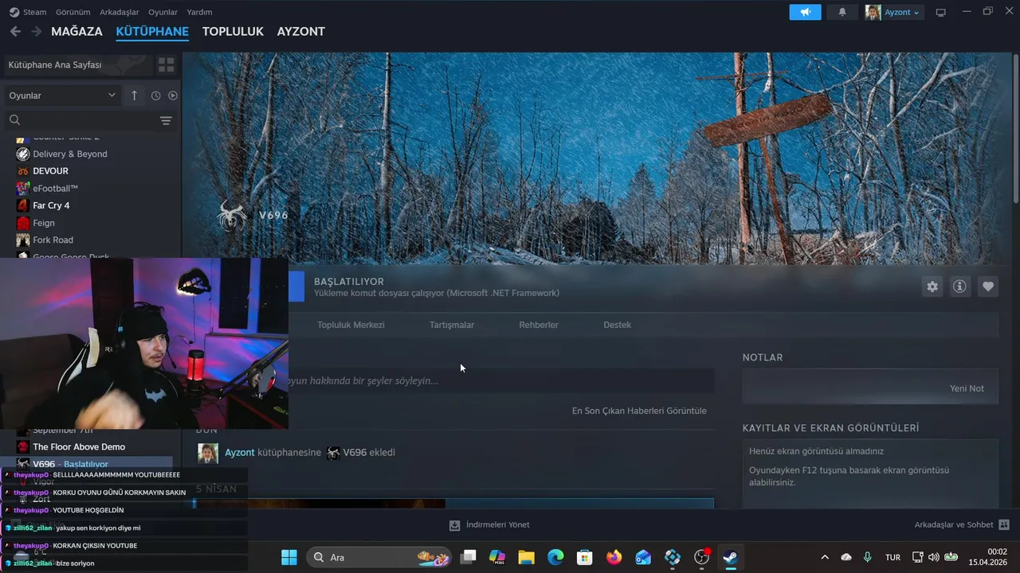Click En Son Çıkan Haberleri Görüntüle
The width and height of the screenshot is (1020, 573).
(x=639, y=411)
